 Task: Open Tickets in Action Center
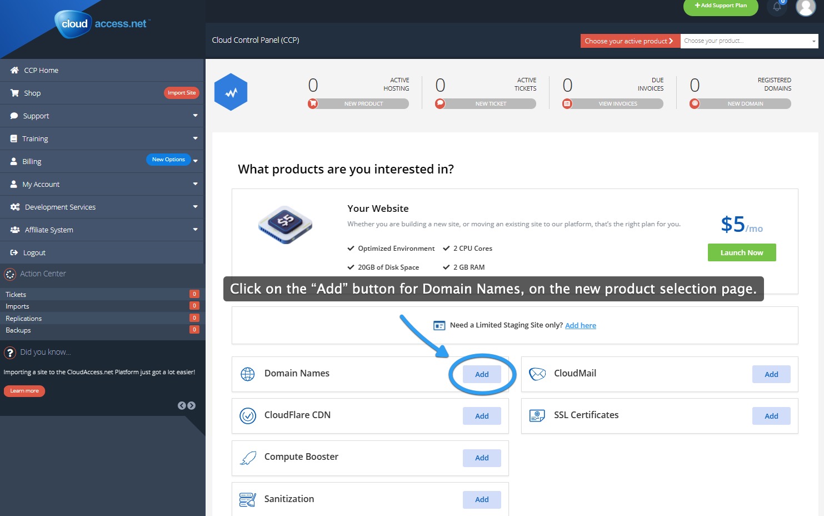pos(102,294)
